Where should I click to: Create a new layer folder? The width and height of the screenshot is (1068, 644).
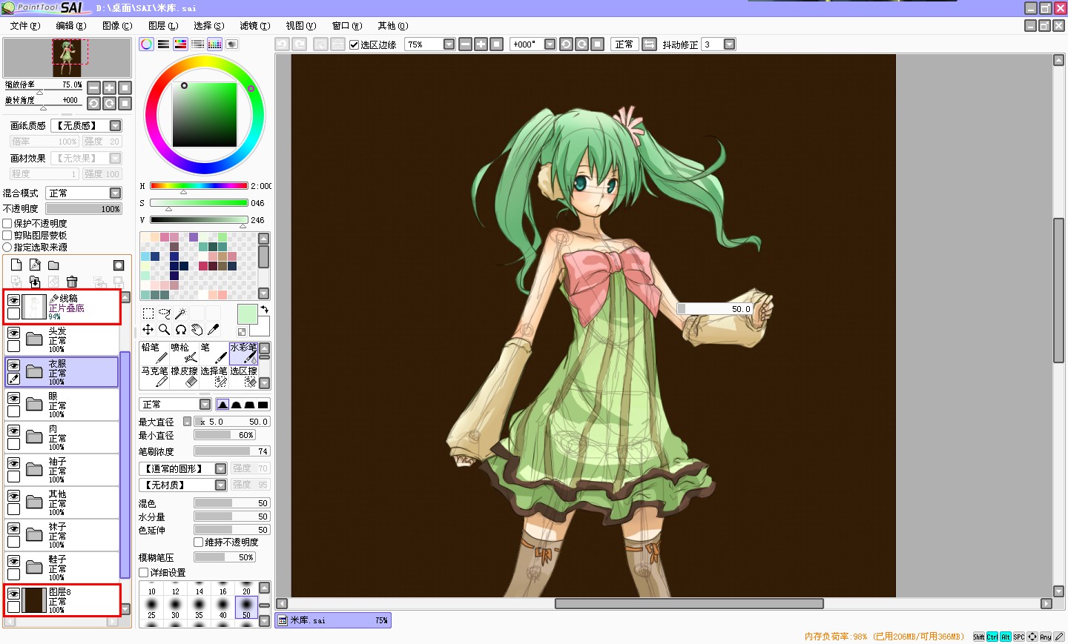(x=53, y=265)
